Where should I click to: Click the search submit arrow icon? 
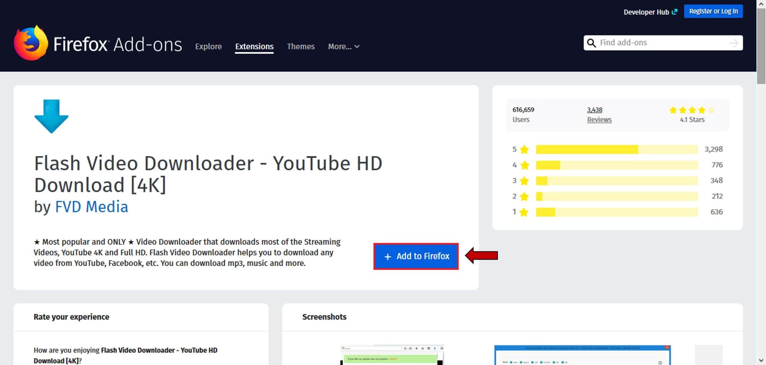coord(733,43)
